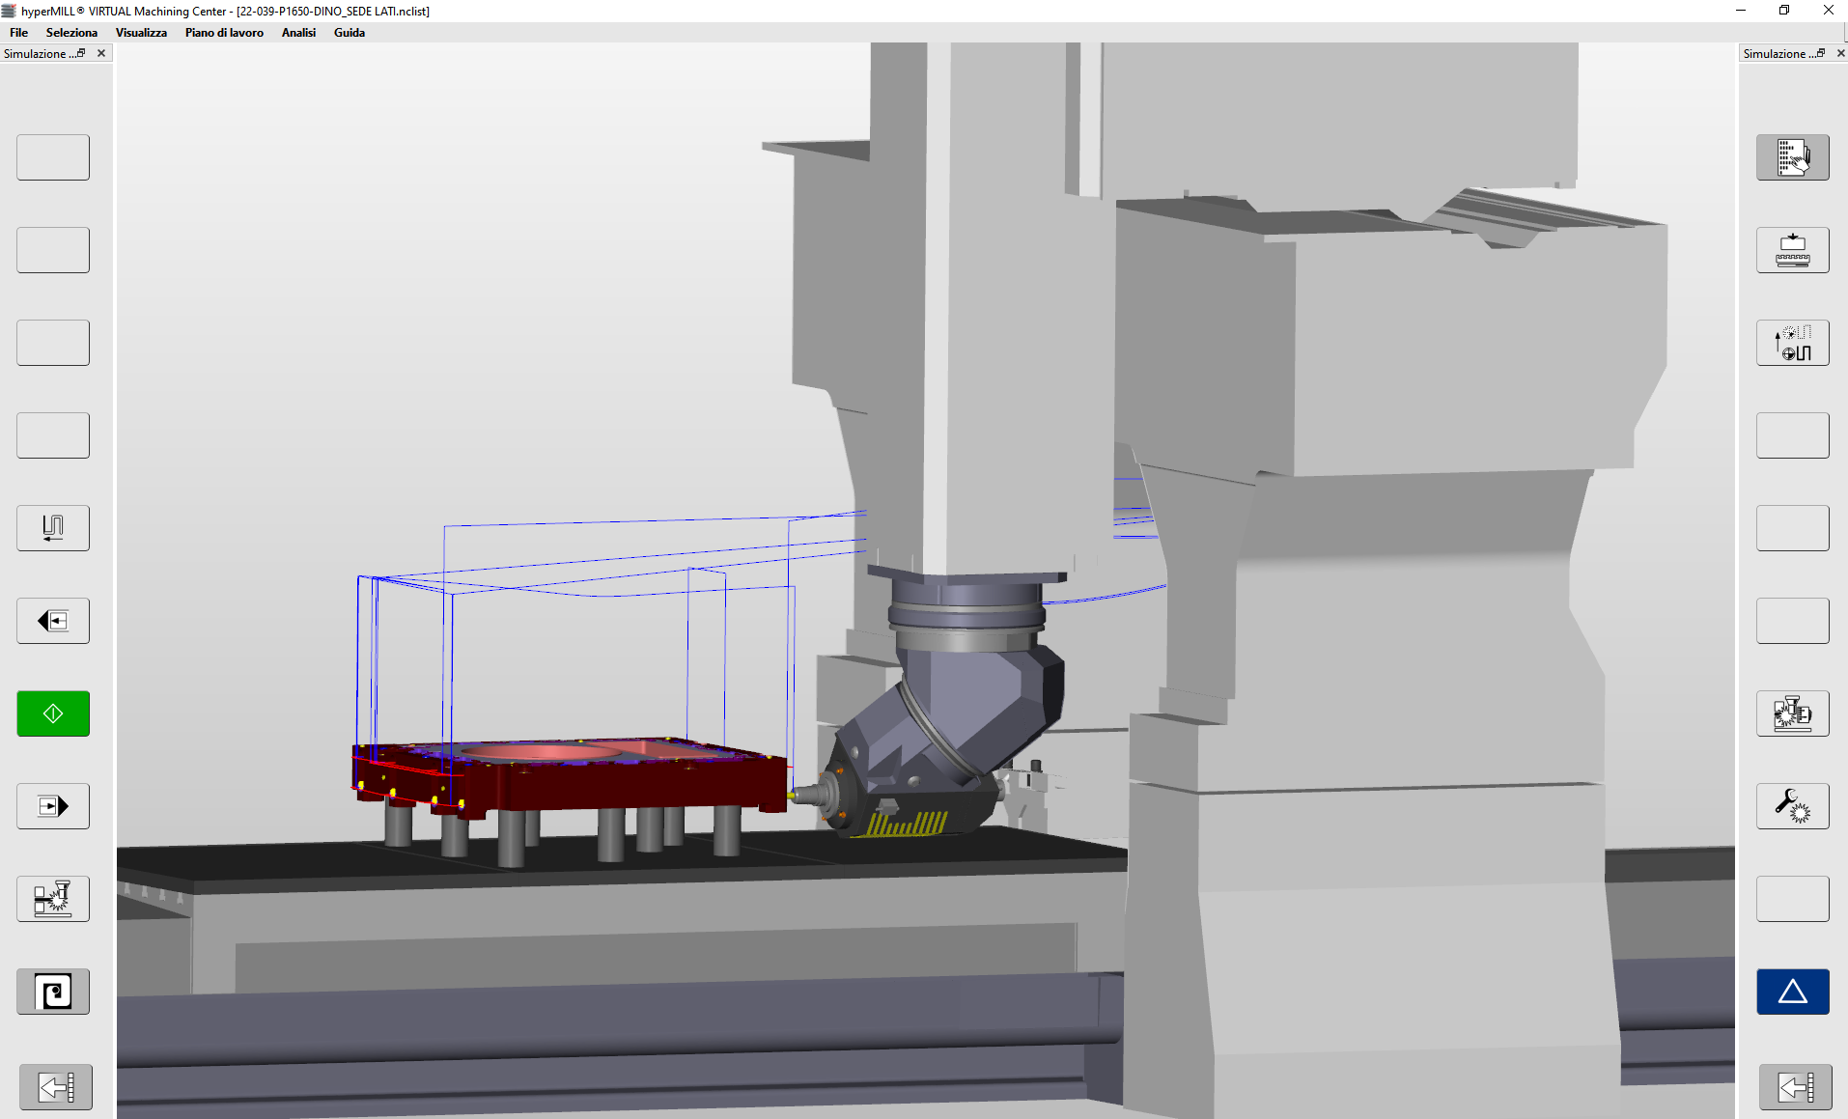
Task: Click the workpiece clamping icon in the right panel
Action: [1793, 250]
